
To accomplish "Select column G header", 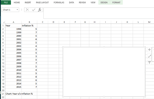I will [x=85, y=22].
